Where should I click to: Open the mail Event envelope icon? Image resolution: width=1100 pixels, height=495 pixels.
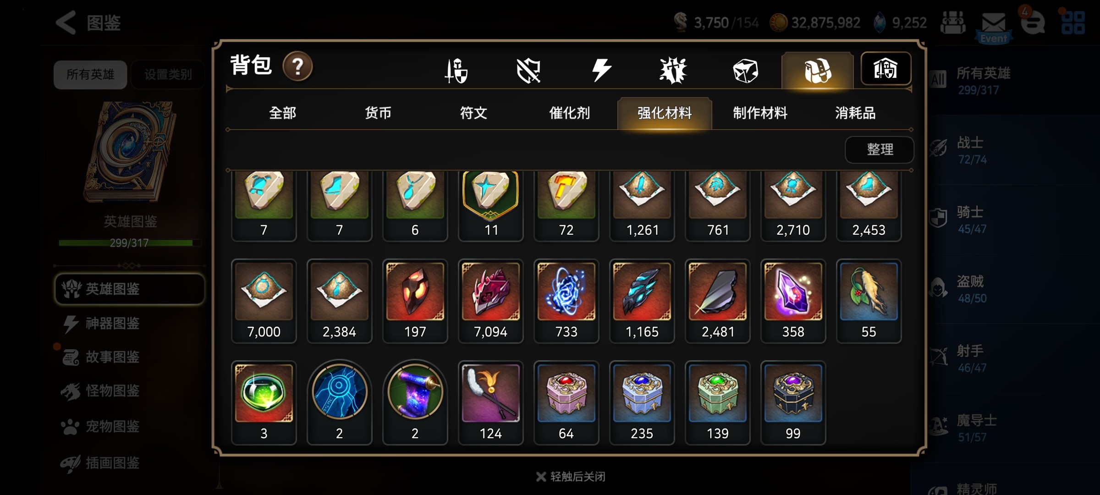click(x=994, y=27)
